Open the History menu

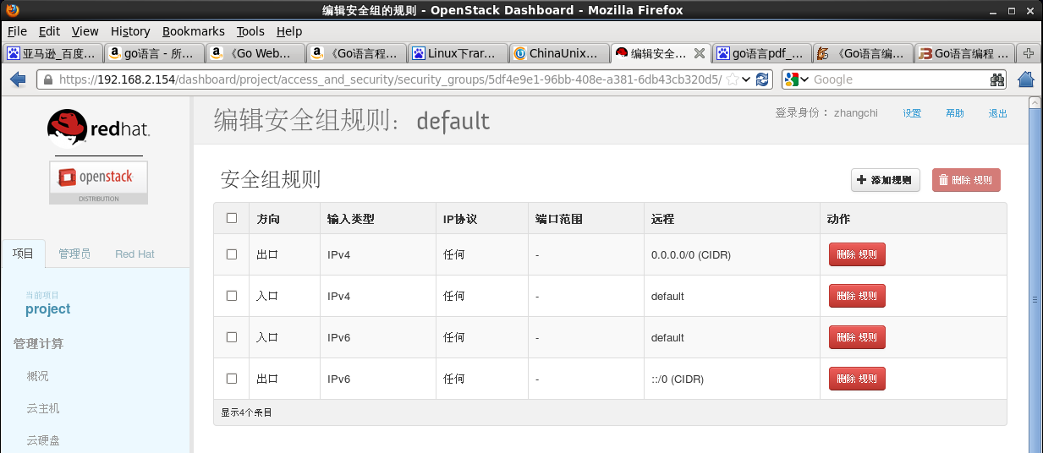click(130, 31)
